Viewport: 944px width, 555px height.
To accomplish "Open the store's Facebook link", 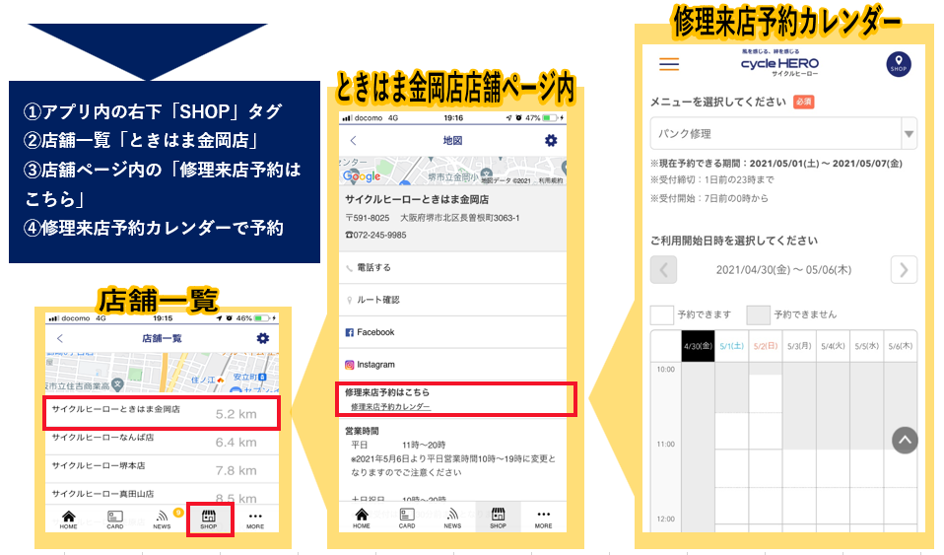I will (452, 332).
